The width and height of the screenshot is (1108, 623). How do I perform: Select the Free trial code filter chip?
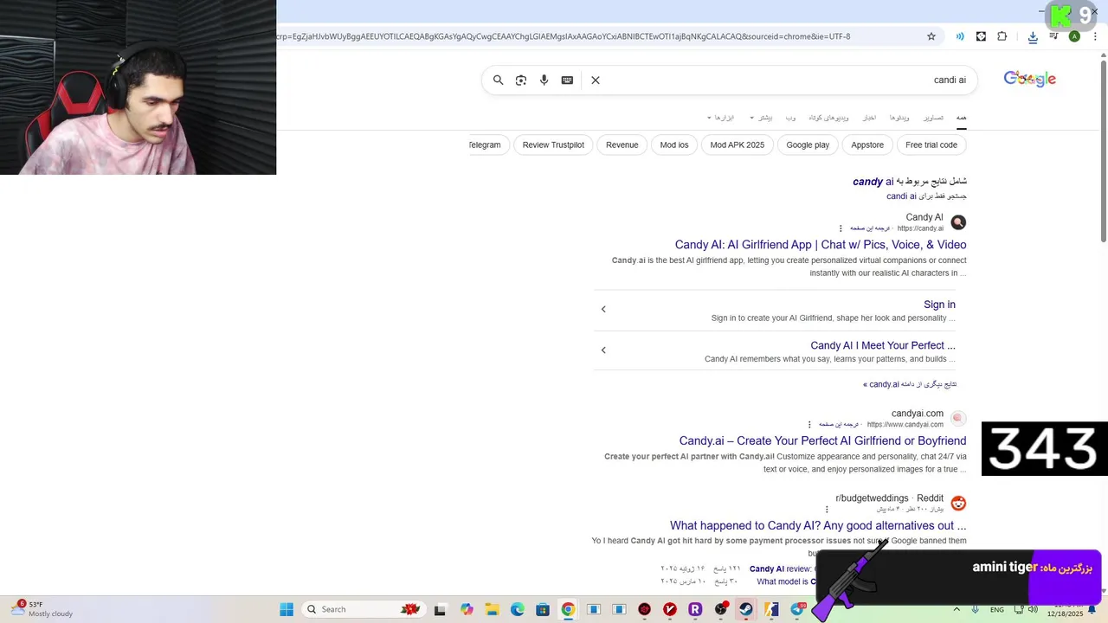pyautogui.click(x=931, y=145)
